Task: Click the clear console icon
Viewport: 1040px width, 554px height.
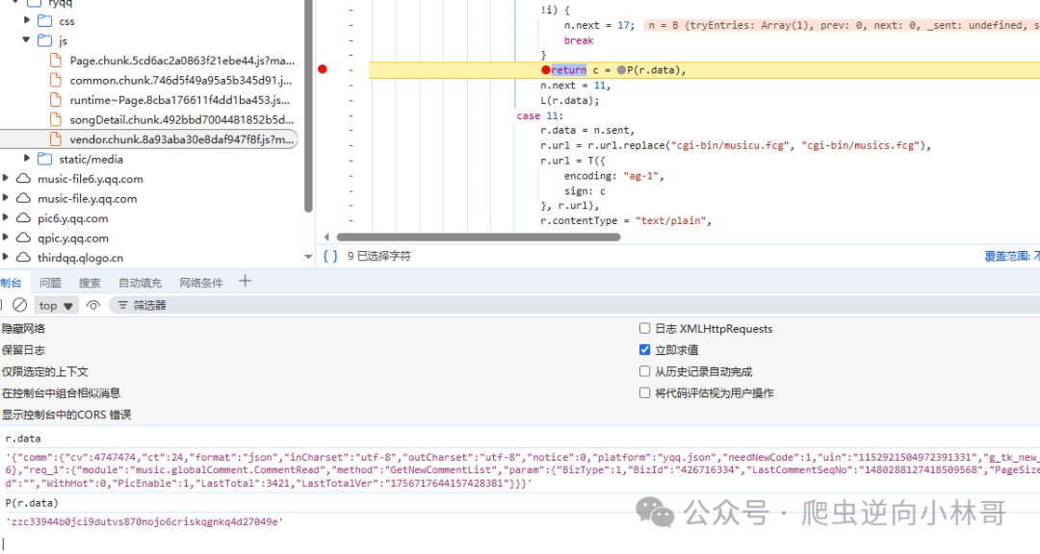Action: pyautogui.click(x=20, y=305)
